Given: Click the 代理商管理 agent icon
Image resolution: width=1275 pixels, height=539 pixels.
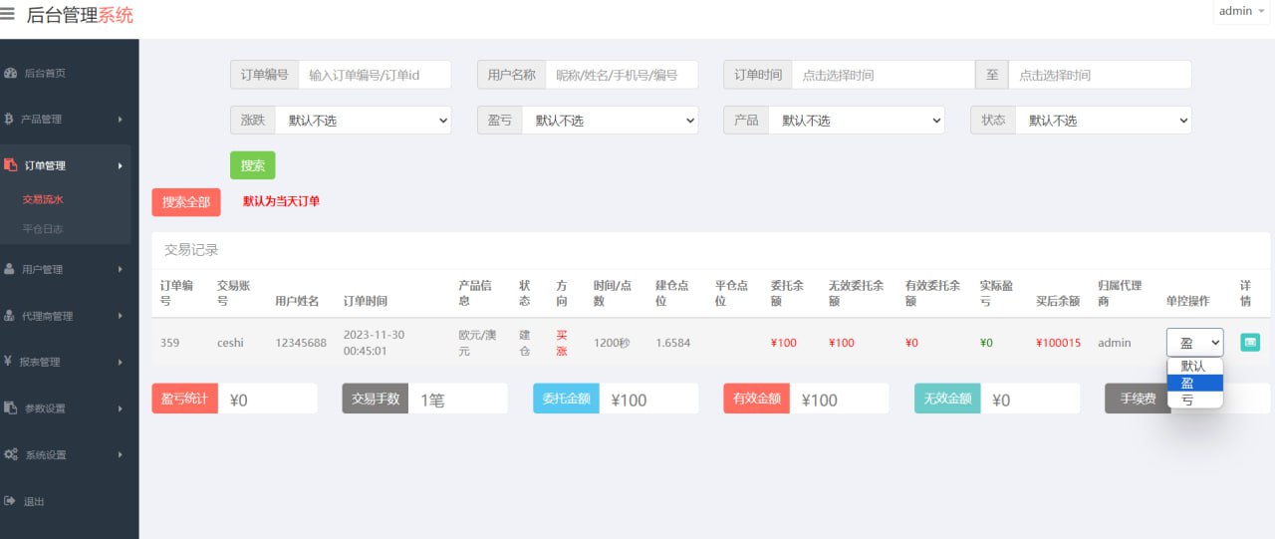Looking at the screenshot, I should point(9,316).
